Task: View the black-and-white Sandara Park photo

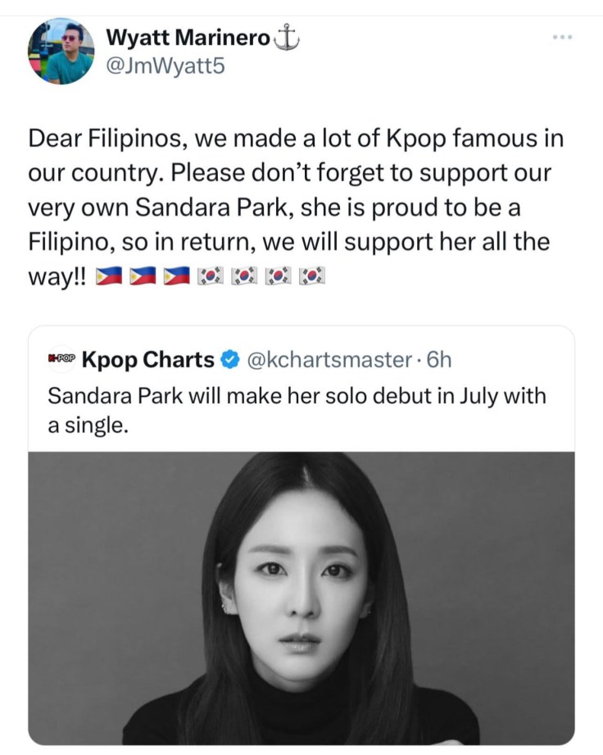Action: pos(301,598)
